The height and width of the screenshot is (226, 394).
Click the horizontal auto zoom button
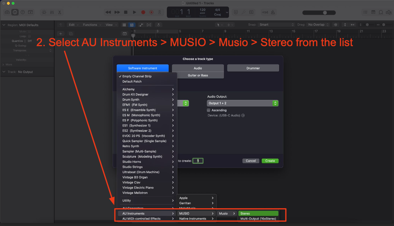point(353,25)
